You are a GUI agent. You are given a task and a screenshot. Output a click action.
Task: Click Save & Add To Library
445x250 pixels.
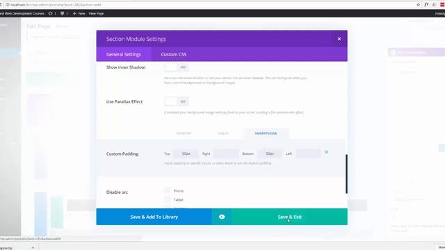pos(154,217)
